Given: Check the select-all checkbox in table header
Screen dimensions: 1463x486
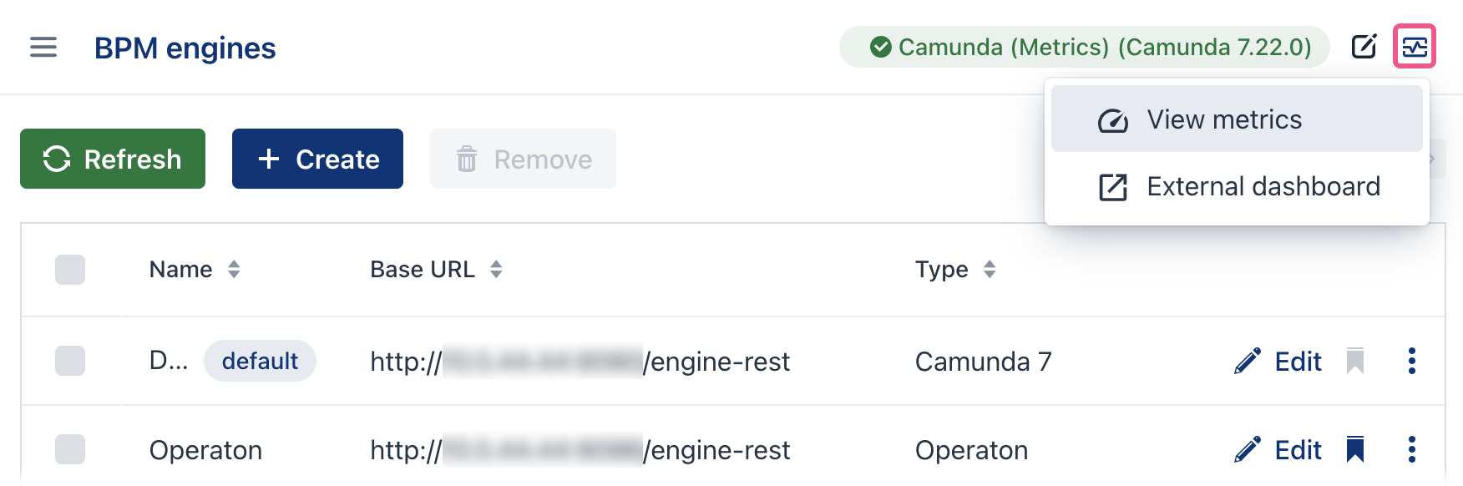Looking at the screenshot, I should coord(70,269).
